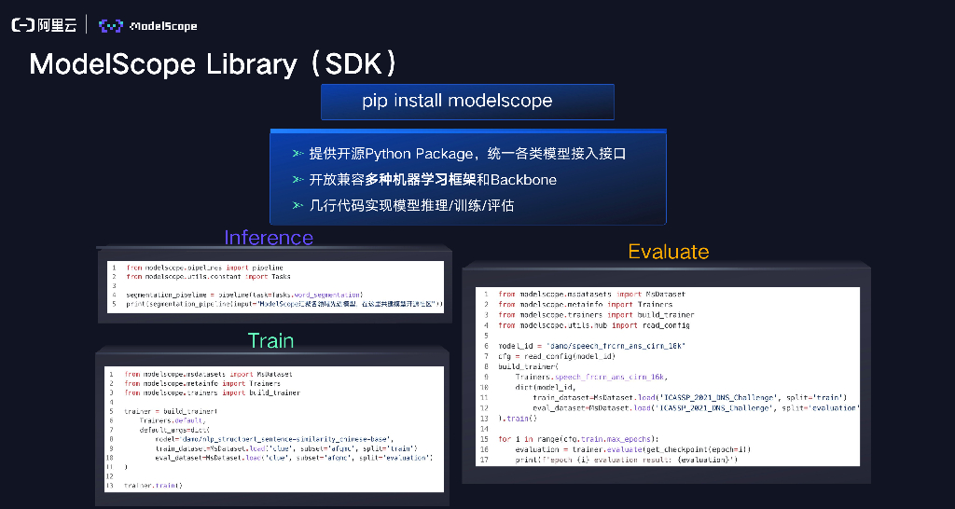The height and width of the screenshot is (509, 955).
Task: Click the arrow bullet beside 几行代码实现模型推理
Action: pyautogui.click(x=298, y=206)
